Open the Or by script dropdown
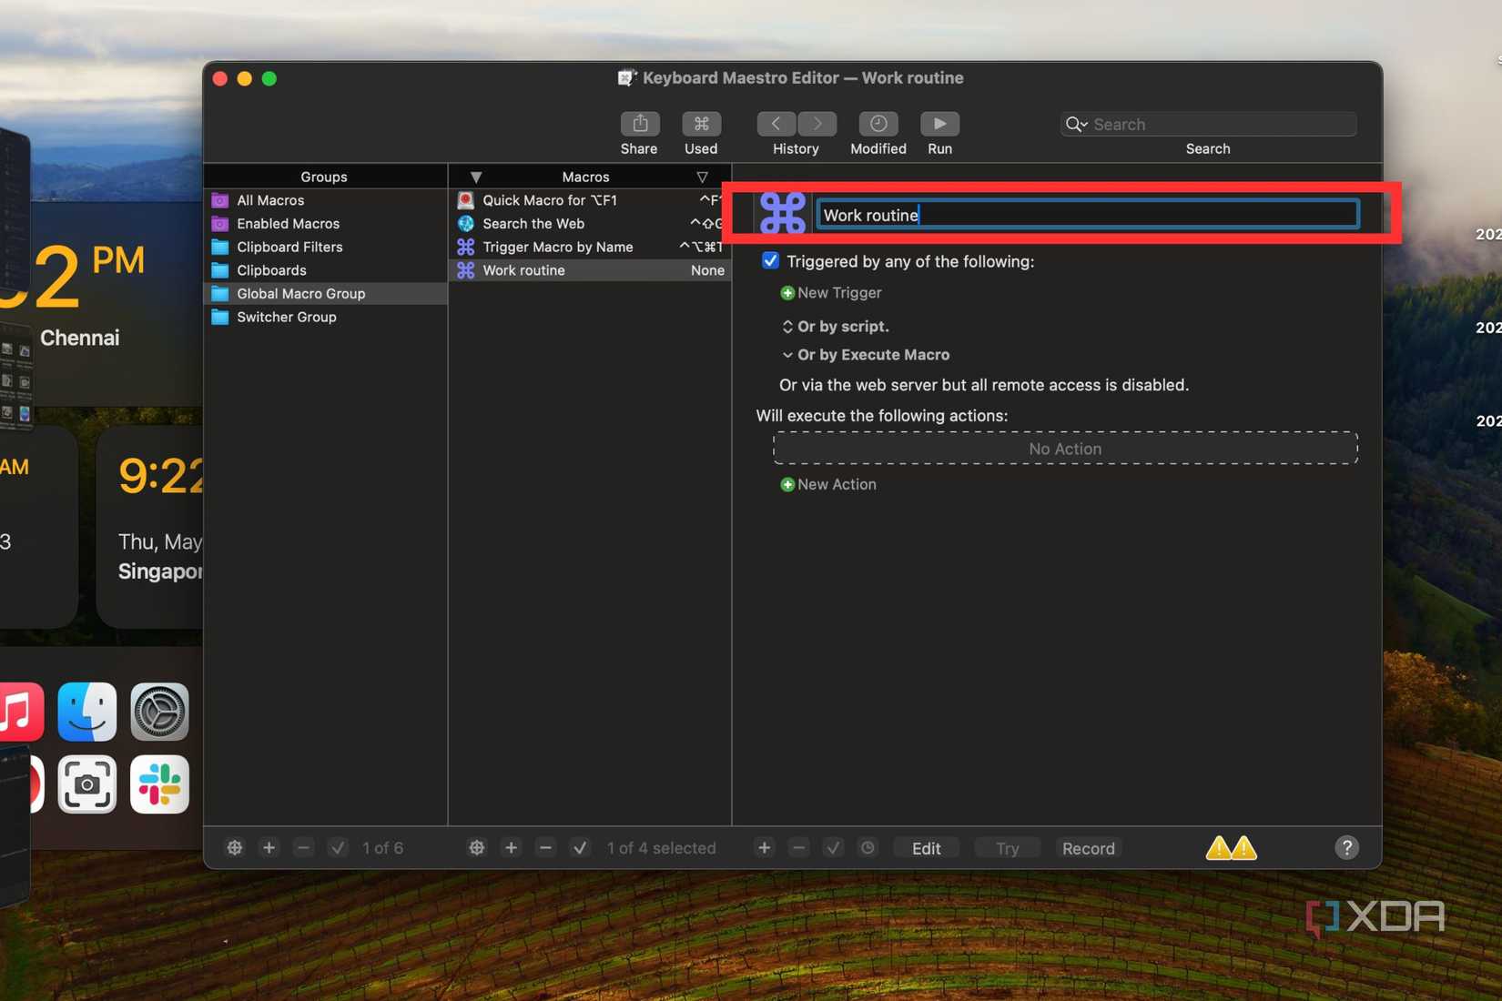This screenshot has height=1001, width=1502. [787, 326]
